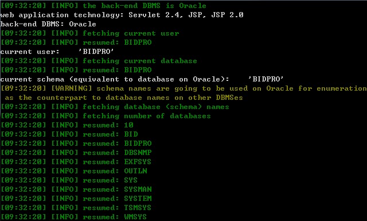
Task: Click the 'fetching current user' log line
Action: pyautogui.click(x=89, y=33)
